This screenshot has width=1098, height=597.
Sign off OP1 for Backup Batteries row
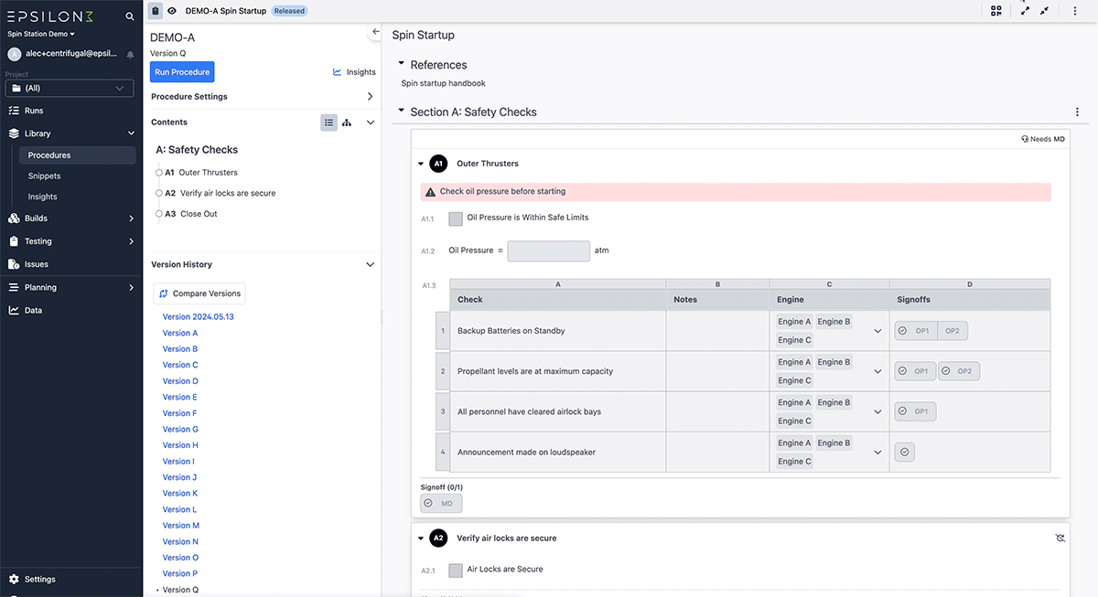click(x=916, y=331)
